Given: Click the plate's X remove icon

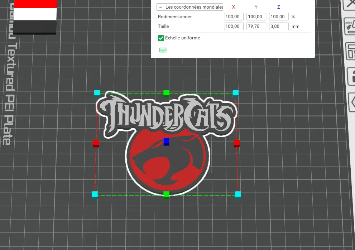Looking at the screenshot, I should [349, 4].
